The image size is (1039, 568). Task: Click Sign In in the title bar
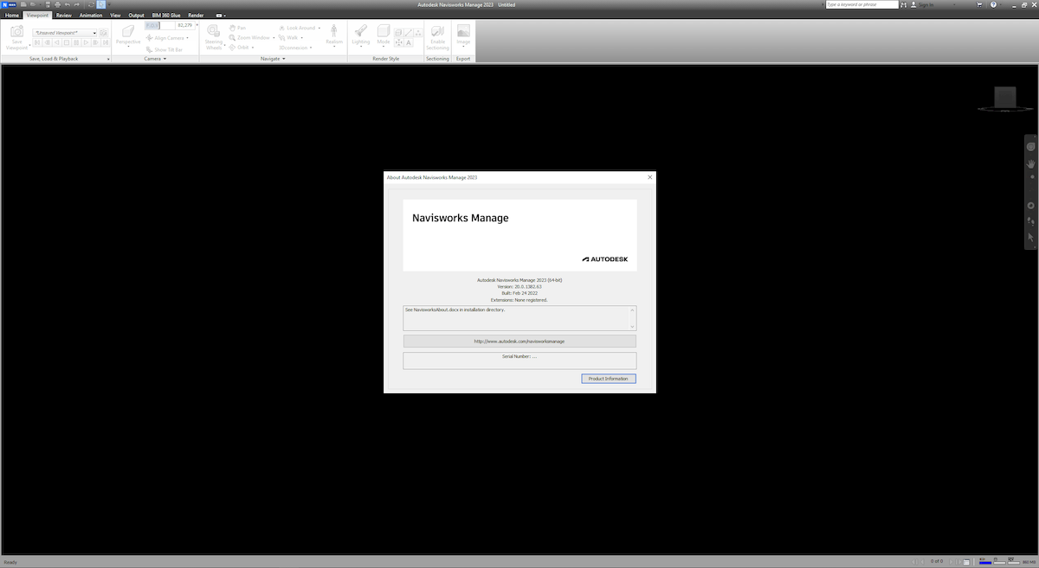coord(926,4)
